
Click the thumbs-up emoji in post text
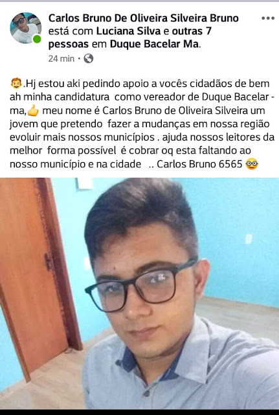33,111
